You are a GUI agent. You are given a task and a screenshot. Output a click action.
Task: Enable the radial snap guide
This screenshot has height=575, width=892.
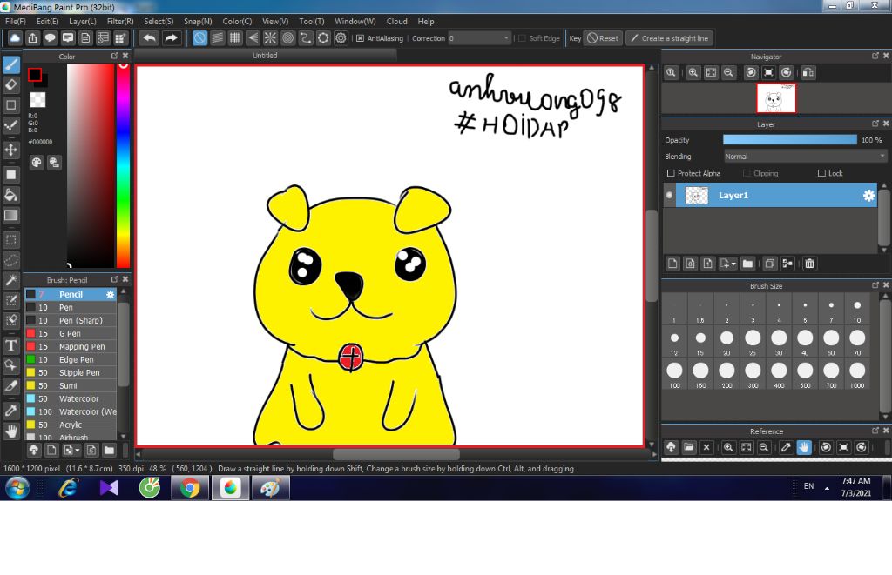(x=270, y=38)
